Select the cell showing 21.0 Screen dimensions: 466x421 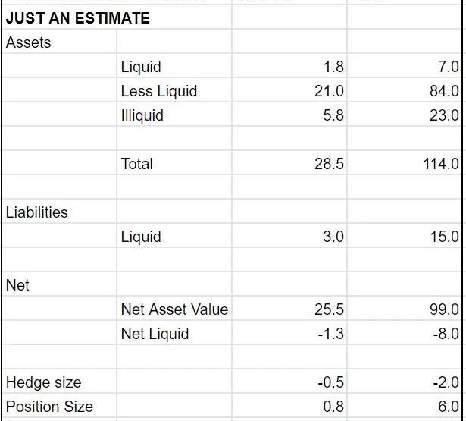(x=329, y=91)
